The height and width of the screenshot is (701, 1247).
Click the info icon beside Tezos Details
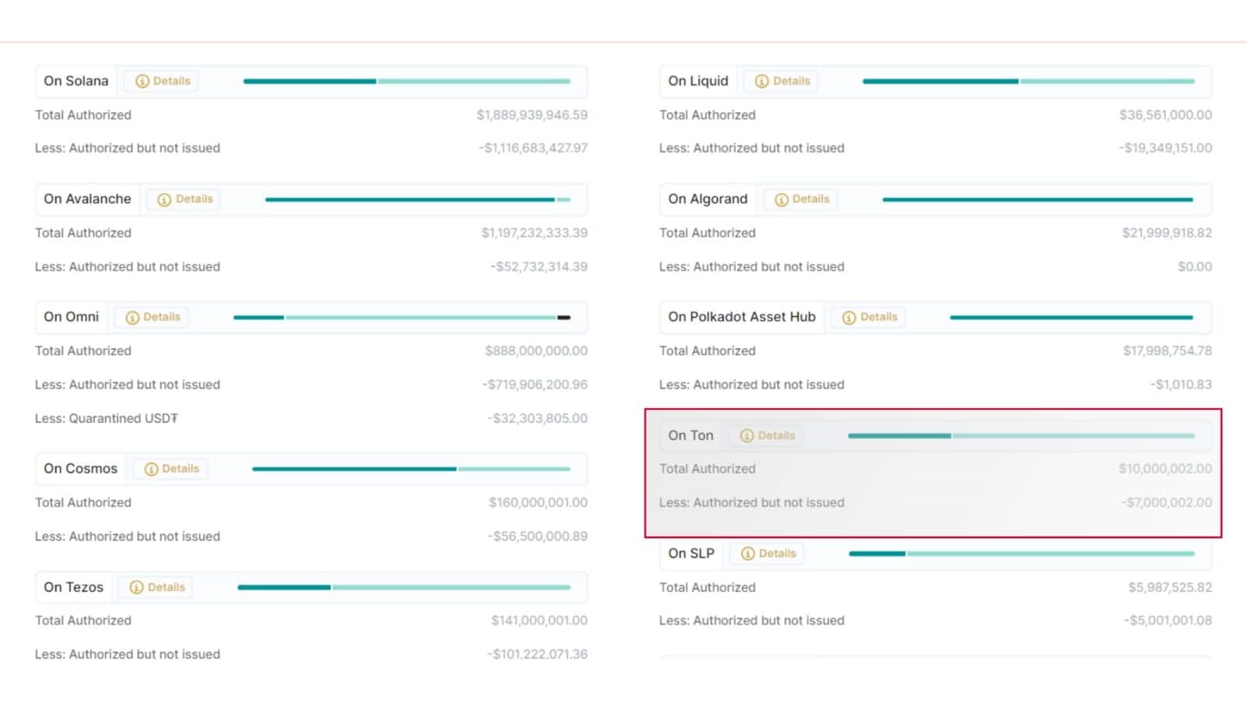136,587
